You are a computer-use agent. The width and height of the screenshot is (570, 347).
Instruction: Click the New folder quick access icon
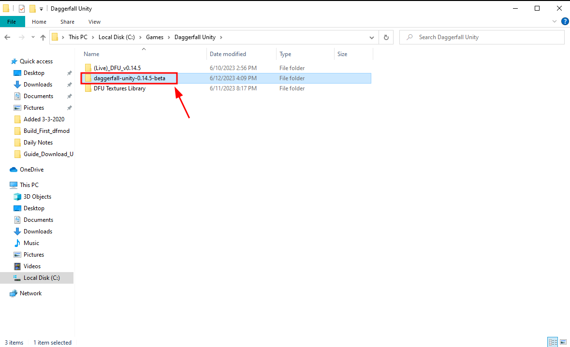33,8
